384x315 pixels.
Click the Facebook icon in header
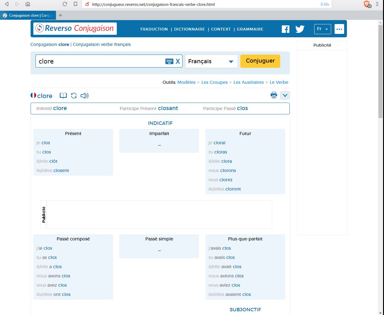point(285,29)
